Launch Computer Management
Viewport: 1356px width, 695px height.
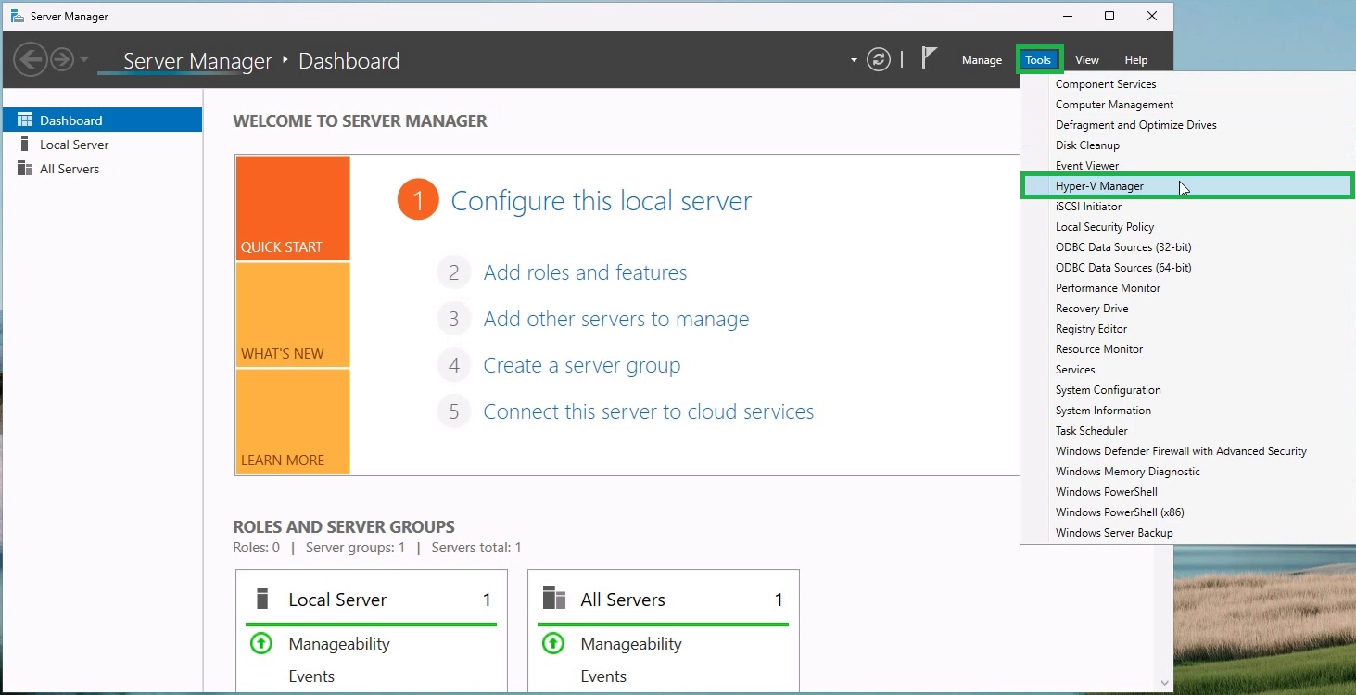coord(1187,105)
